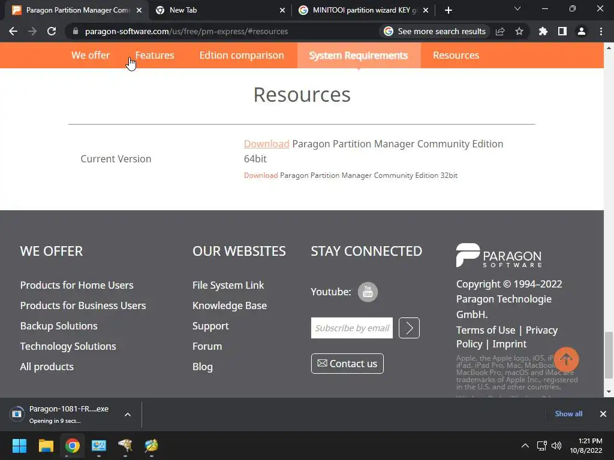
Task: Open the Chrome profile avatar
Action: (x=582, y=31)
